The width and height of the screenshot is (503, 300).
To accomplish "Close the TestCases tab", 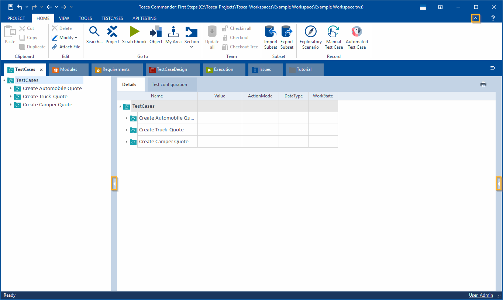I will tap(41, 69).
